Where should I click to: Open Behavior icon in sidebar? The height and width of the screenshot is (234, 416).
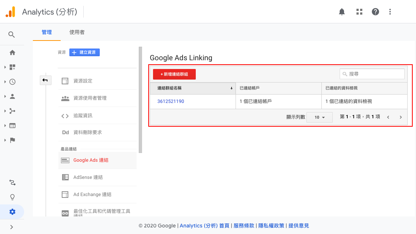12,126
